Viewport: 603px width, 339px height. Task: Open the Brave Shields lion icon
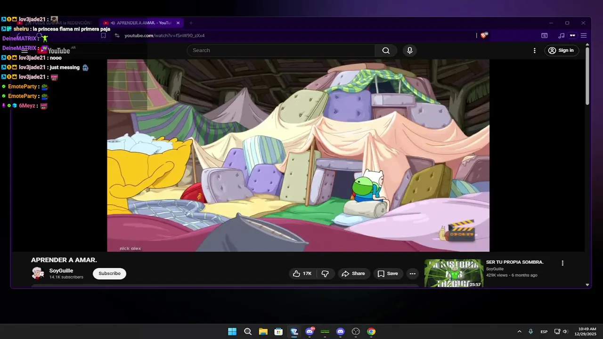[x=484, y=35]
